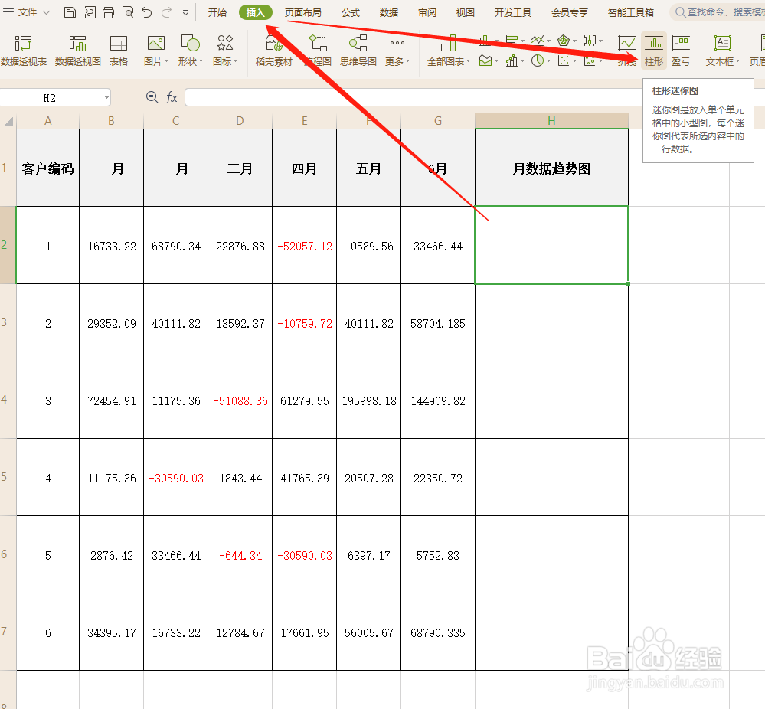Insert a 思维导图 mind map

point(358,51)
